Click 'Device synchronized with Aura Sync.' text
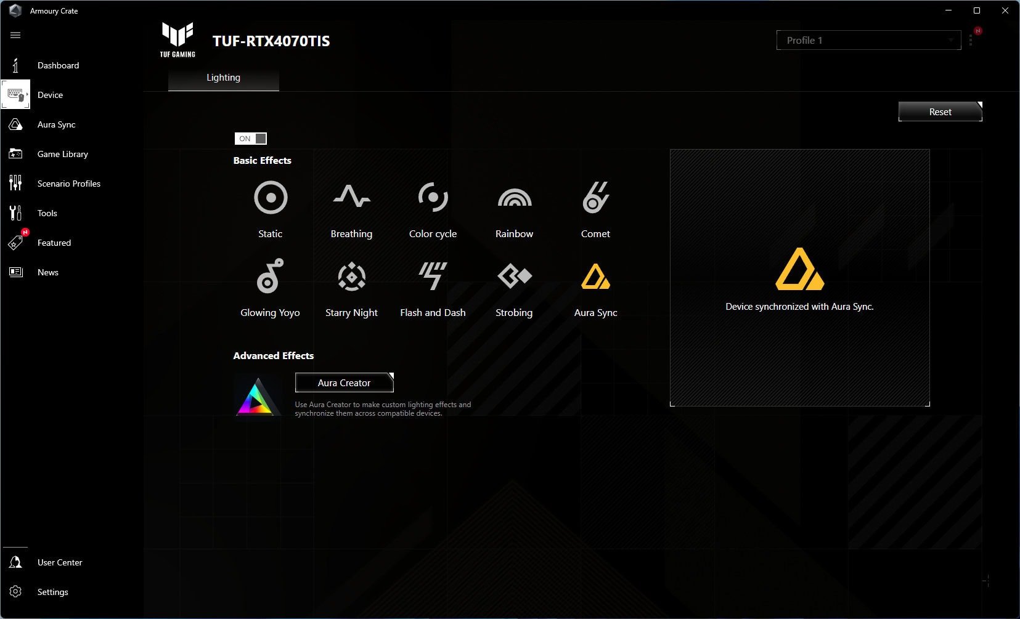Screen dimensions: 1020x619 pos(800,307)
